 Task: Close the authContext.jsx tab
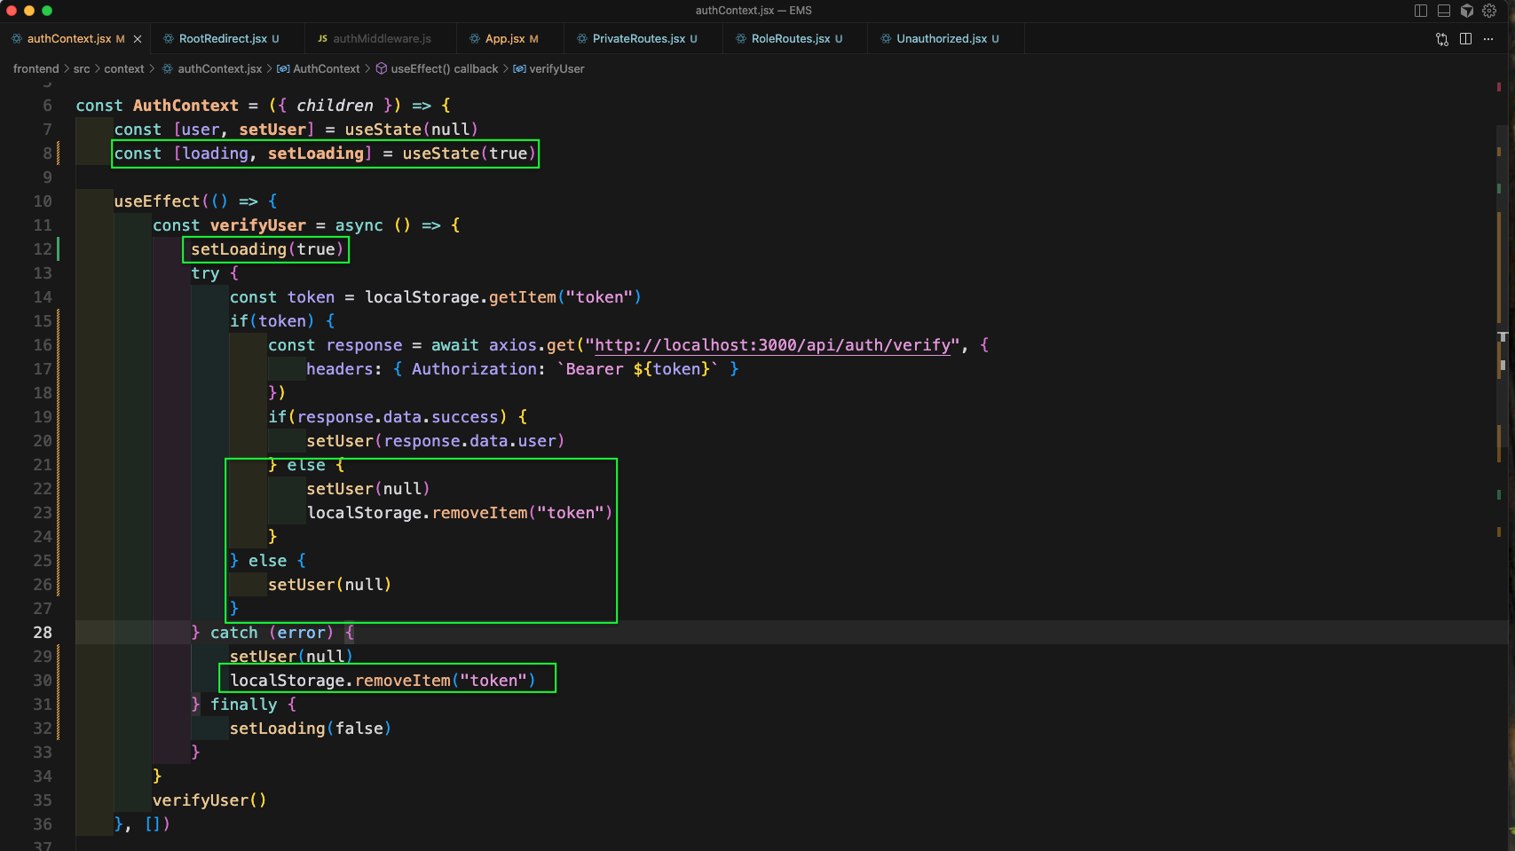(x=138, y=39)
